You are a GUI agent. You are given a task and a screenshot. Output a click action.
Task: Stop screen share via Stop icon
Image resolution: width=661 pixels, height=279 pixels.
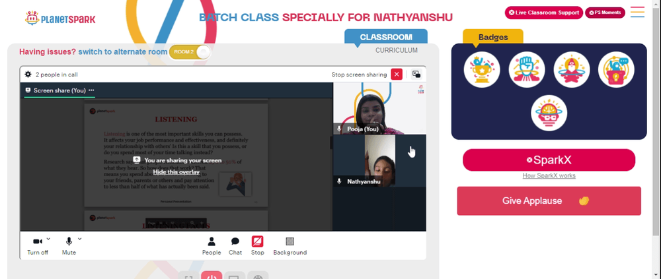258,246
